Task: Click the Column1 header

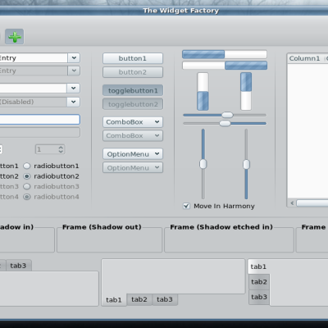Action: (304, 58)
